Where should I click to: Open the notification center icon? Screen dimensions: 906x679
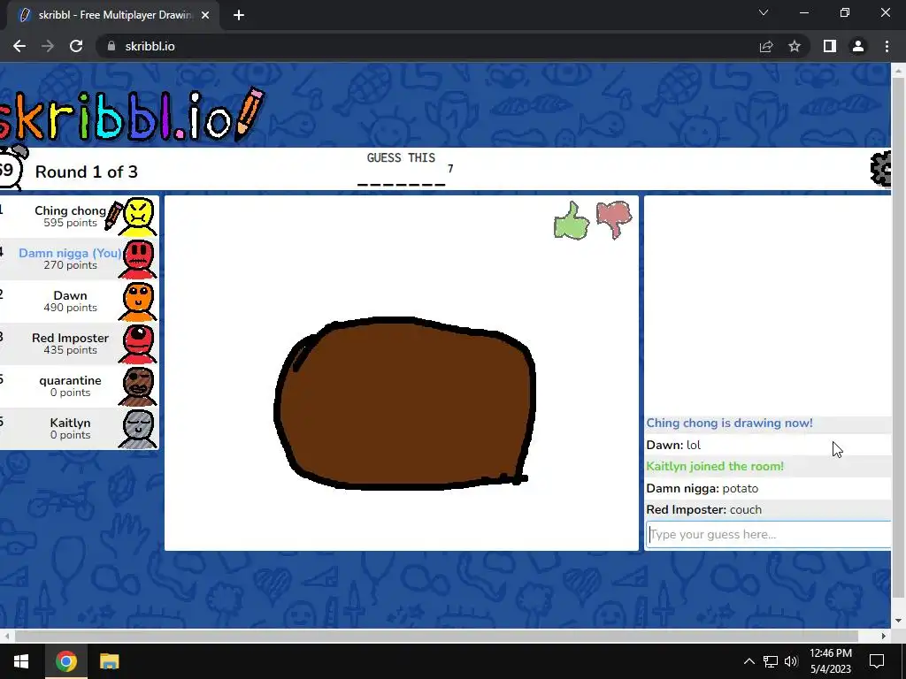coord(877,661)
